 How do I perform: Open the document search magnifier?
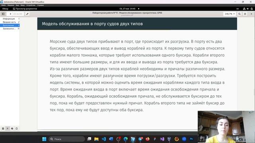click(239, 14)
